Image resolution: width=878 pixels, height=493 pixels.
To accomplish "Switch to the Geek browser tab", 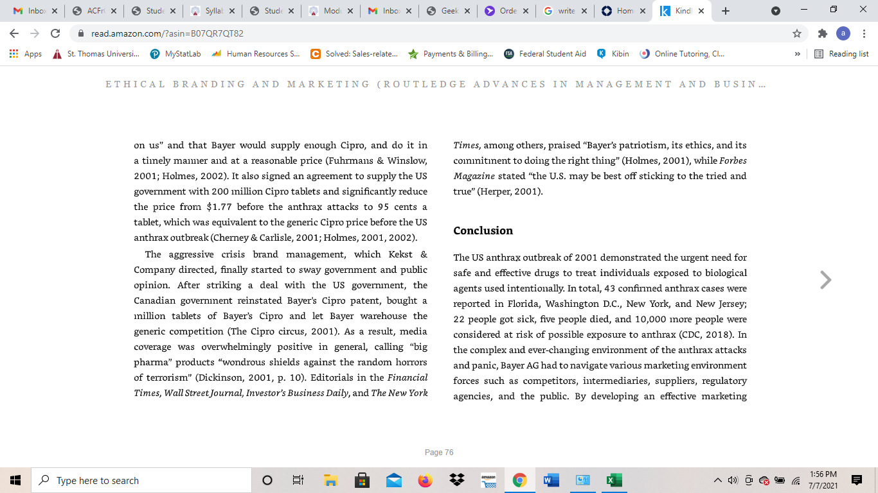I will coord(447,11).
